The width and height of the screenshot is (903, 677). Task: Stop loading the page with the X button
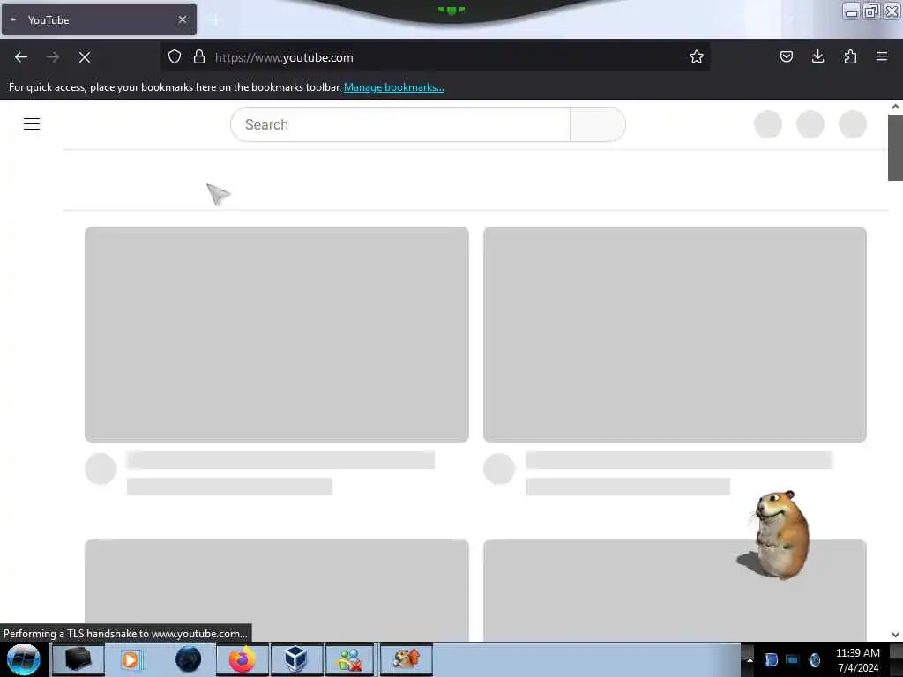tap(85, 57)
